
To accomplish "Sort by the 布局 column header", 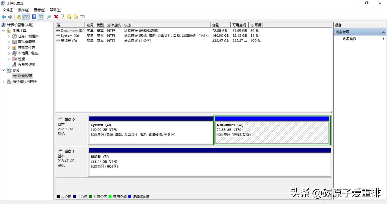I will coord(90,25).
